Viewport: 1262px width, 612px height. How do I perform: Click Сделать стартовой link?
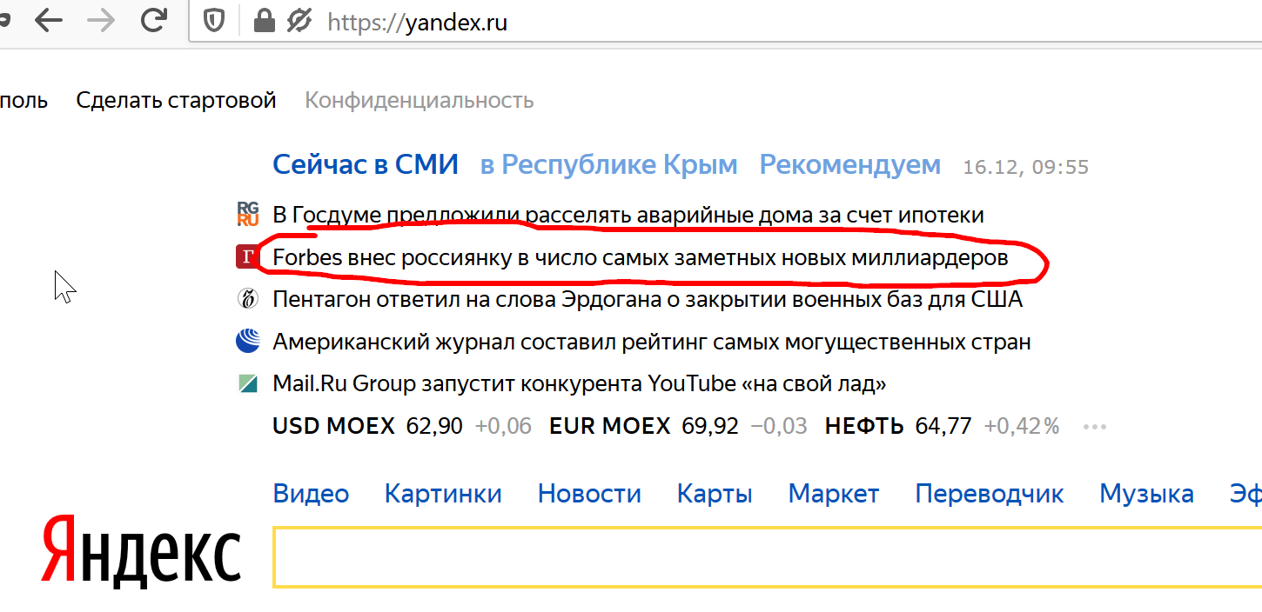click(x=177, y=100)
